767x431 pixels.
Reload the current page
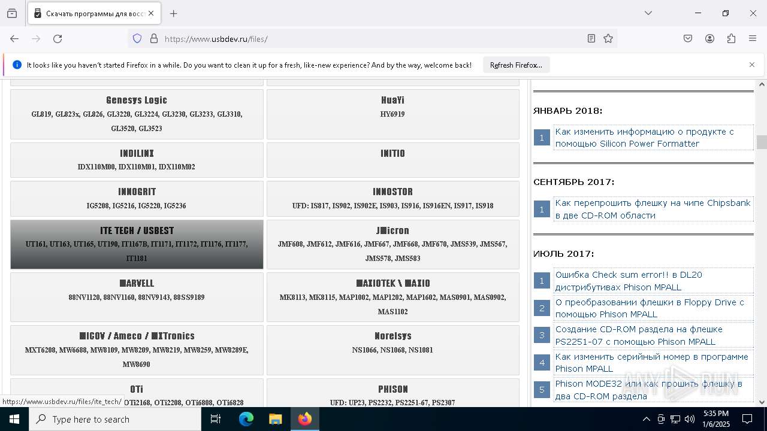(58, 38)
